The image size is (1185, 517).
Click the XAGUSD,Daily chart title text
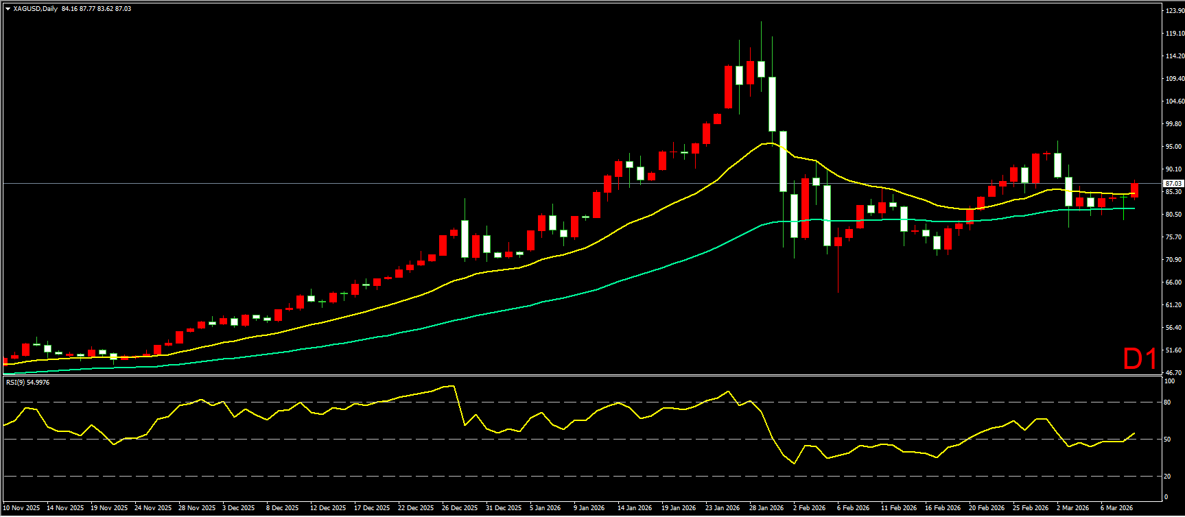pos(35,9)
